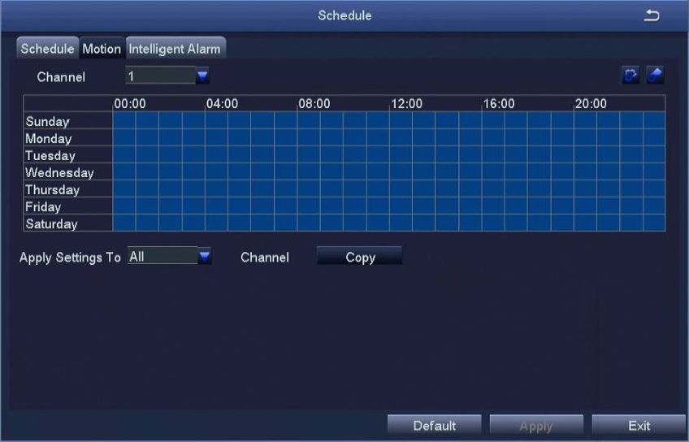Click the Thursday row label
Image resolution: width=689 pixels, height=442 pixels.
(52, 189)
